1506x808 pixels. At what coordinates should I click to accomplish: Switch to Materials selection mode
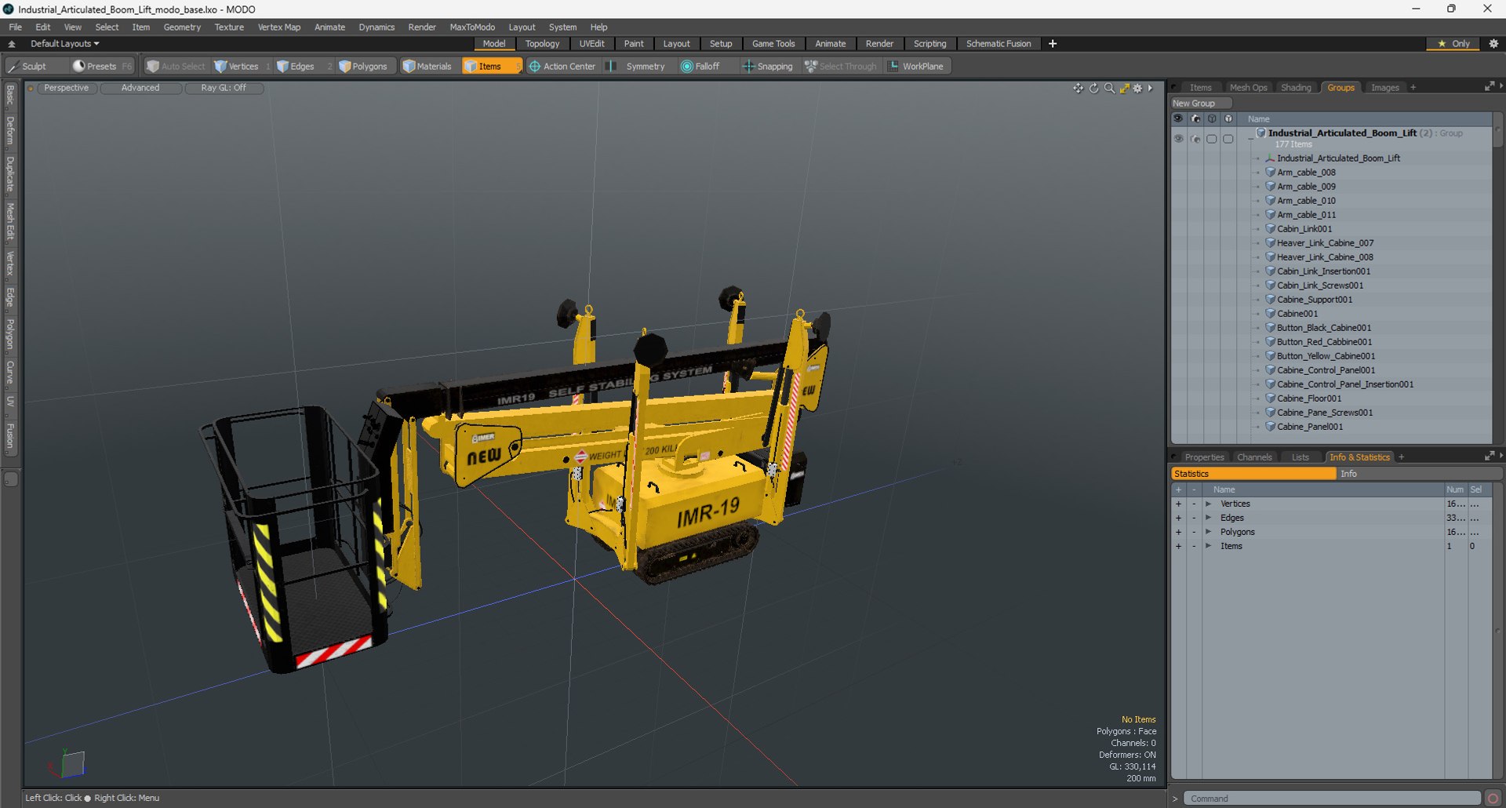(x=427, y=67)
